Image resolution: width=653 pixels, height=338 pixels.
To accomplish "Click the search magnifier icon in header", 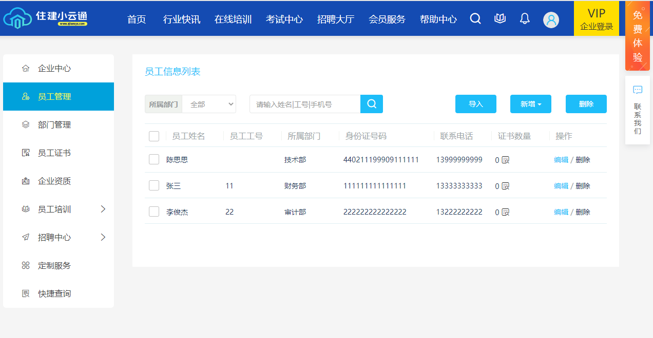I will point(475,19).
